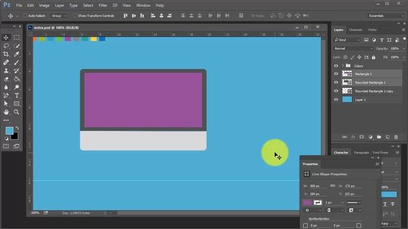Open the Group auto-select dropdown
408x229 pixels.
tap(59, 16)
